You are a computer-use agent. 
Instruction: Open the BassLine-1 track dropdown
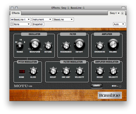[21, 19]
